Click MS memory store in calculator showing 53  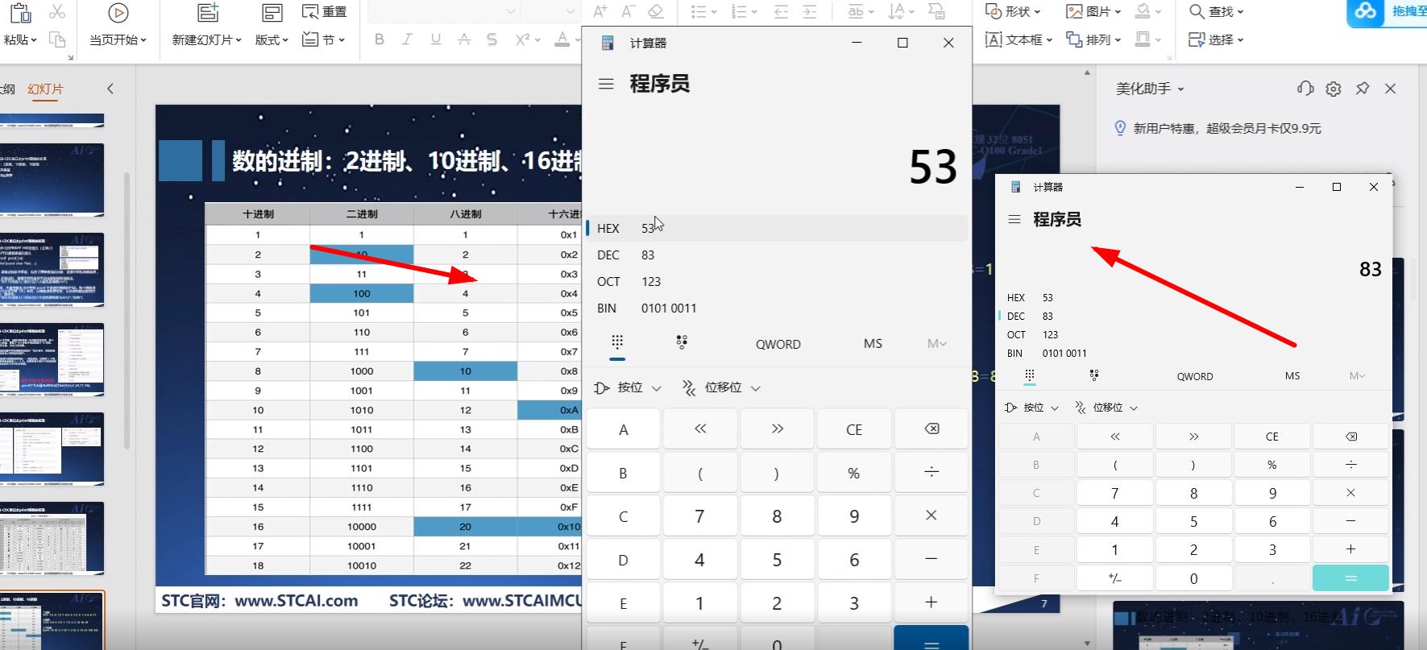[873, 343]
